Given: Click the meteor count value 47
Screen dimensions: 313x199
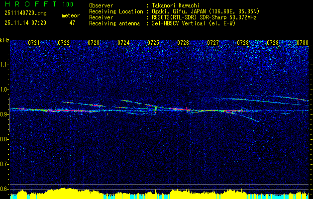Looking at the screenshot, I should pos(72,22).
